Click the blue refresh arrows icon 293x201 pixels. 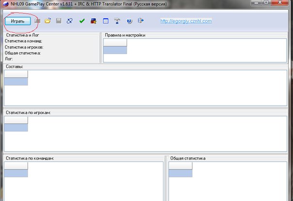69,21
